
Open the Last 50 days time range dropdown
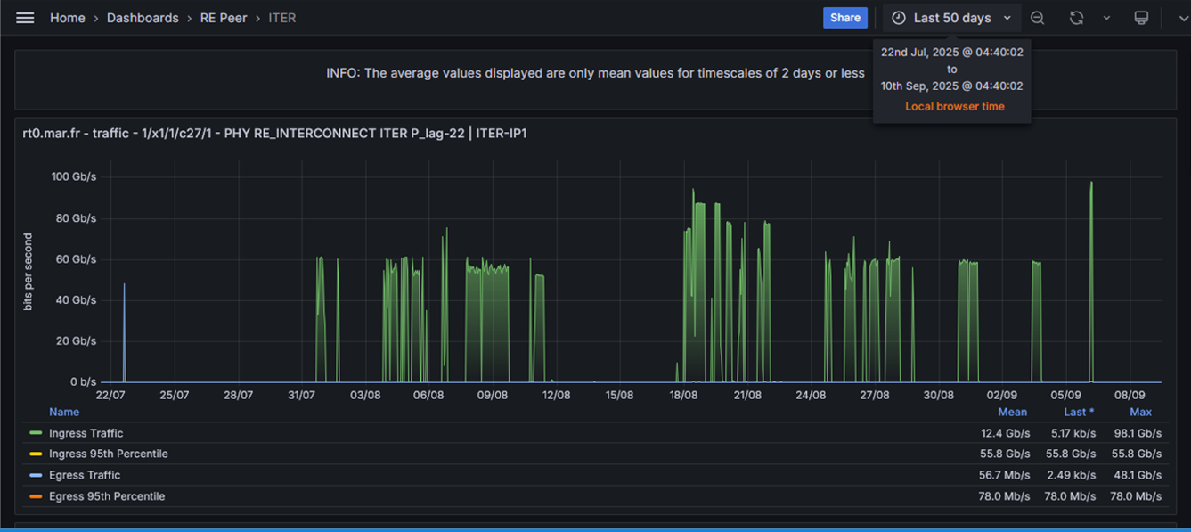[x=952, y=18]
